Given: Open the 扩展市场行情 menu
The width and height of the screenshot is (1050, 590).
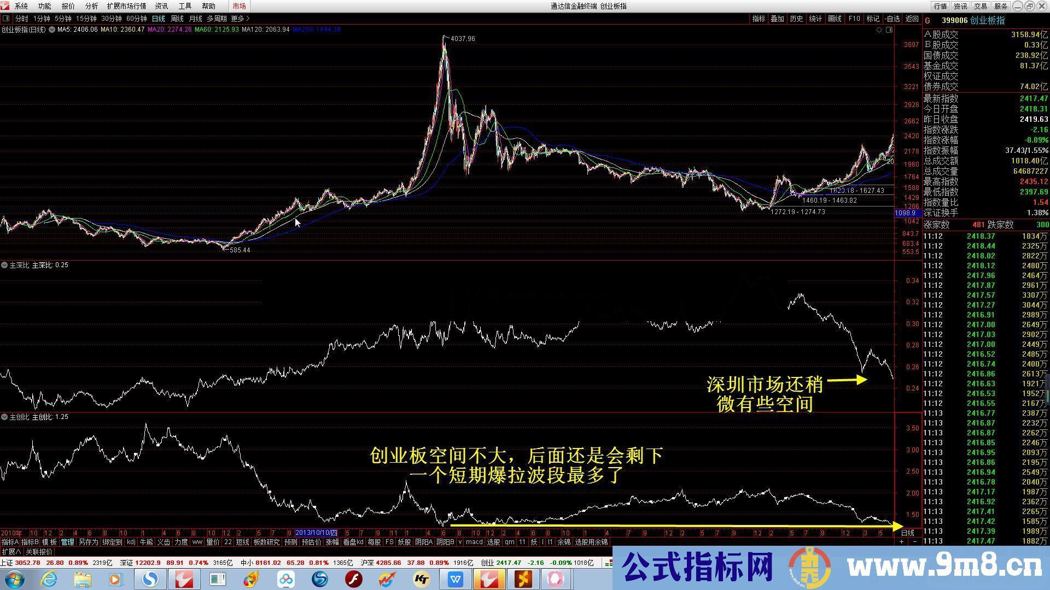Looking at the screenshot, I should coord(127,6).
